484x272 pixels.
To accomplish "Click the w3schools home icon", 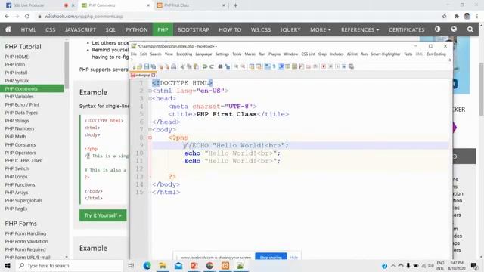I will click(x=8, y=29).
